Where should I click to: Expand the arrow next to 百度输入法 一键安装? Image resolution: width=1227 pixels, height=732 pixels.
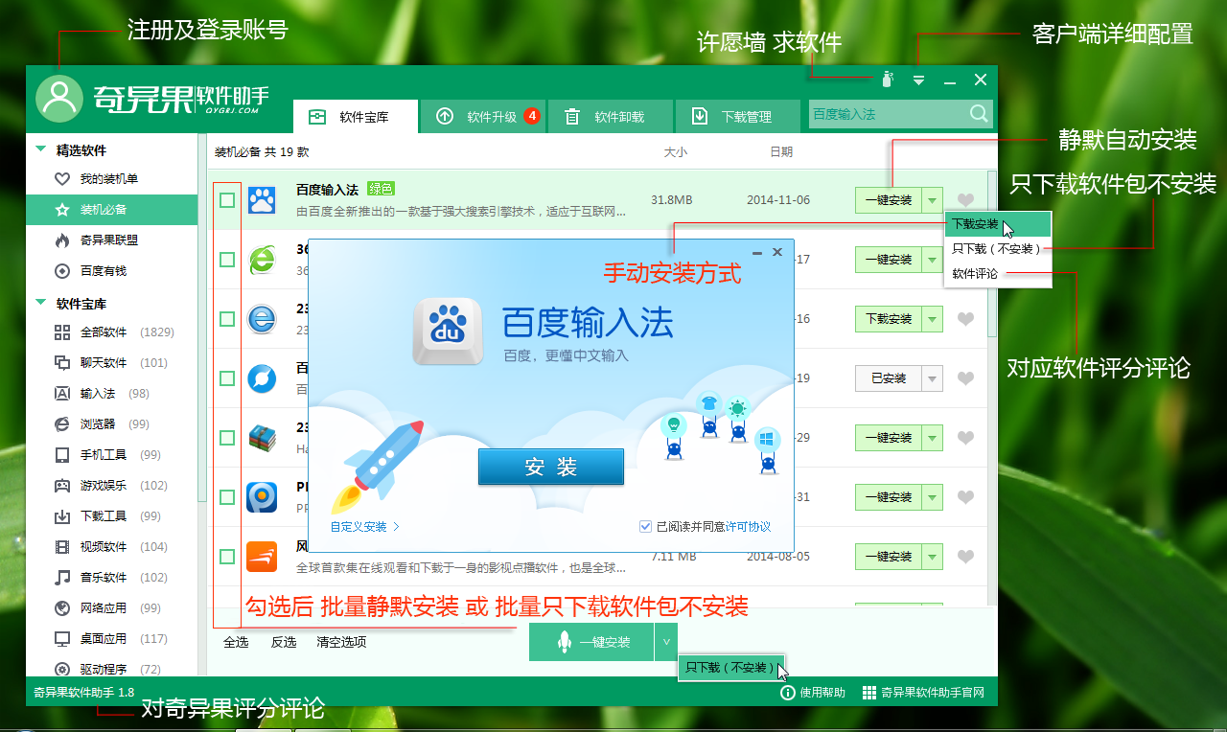[932, 200]
